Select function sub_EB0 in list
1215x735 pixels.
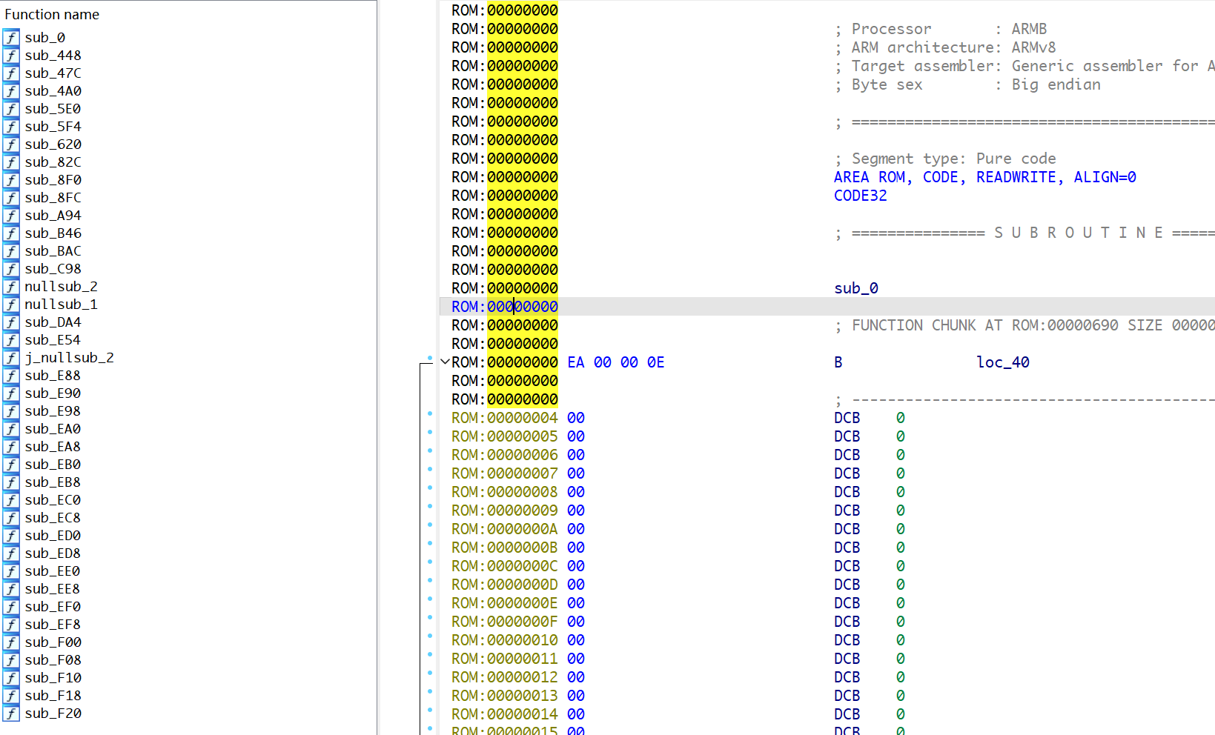[x=53, y=465]
